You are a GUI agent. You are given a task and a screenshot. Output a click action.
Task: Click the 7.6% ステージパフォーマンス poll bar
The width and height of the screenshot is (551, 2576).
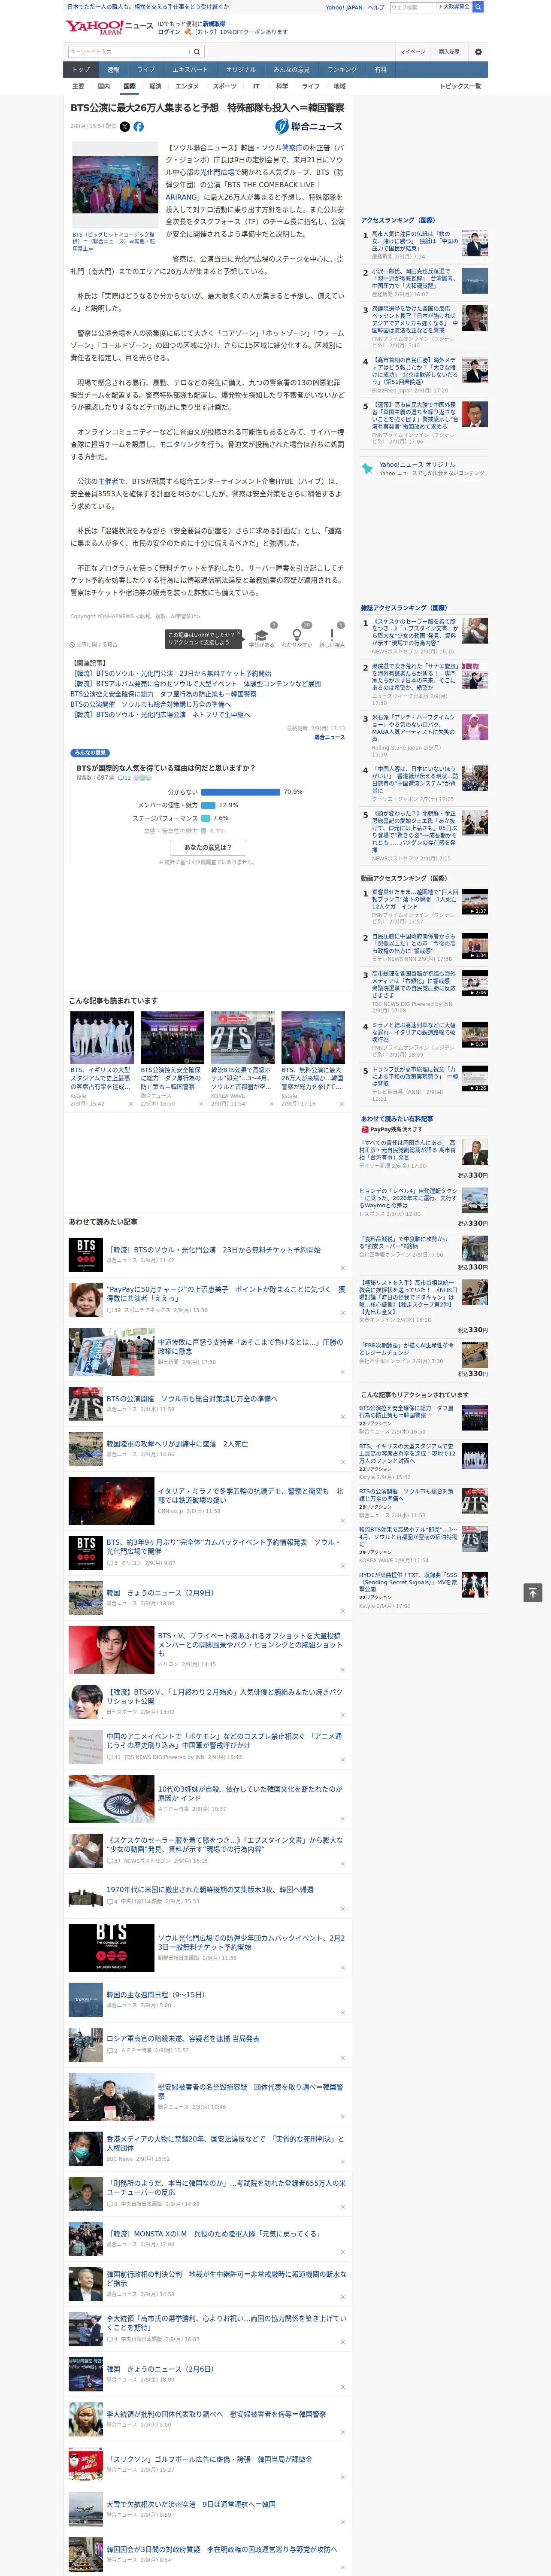click(205, 818)
